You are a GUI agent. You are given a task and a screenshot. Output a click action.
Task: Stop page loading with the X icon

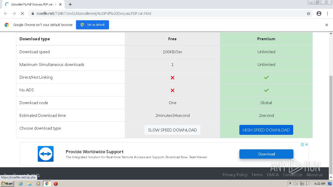point(22,14)
